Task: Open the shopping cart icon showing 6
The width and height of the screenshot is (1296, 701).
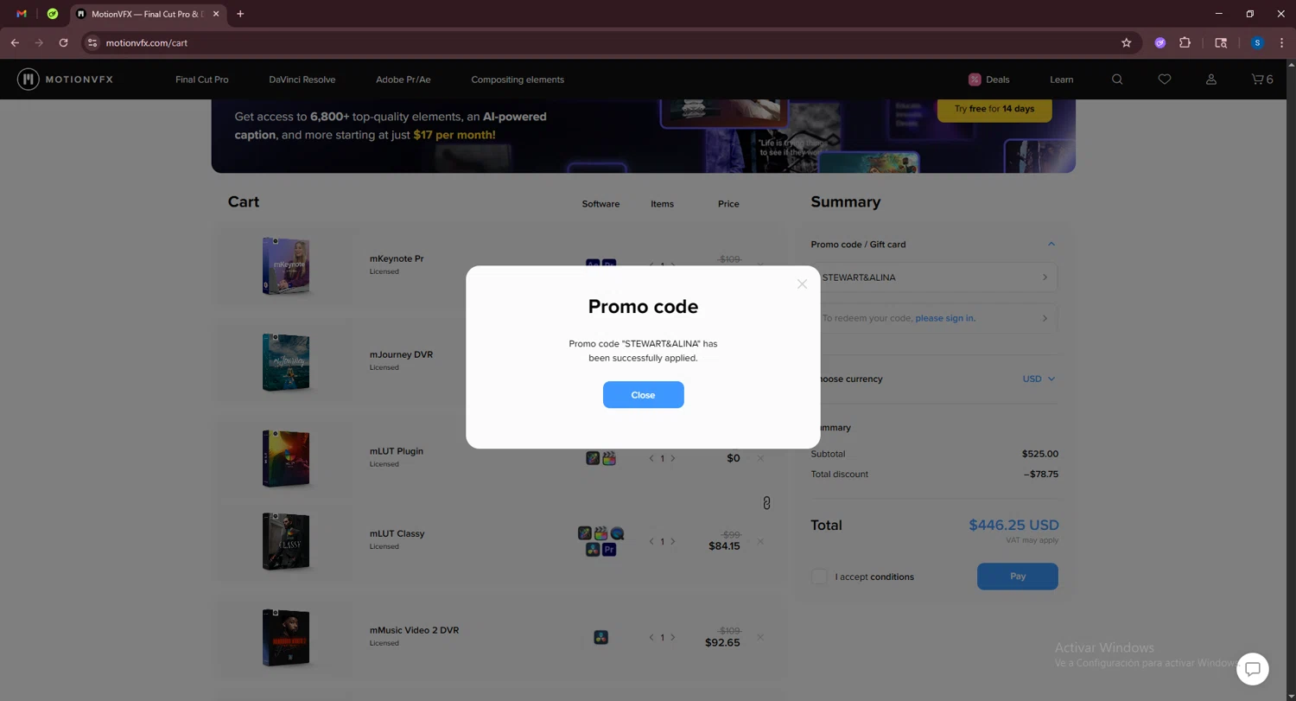Action: pyautogui.click(x=1262, y=80)
